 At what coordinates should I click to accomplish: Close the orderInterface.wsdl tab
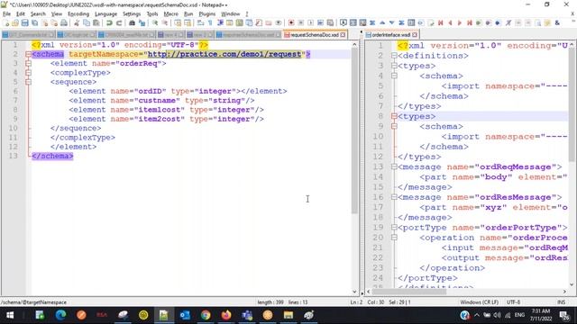[415, 35]
